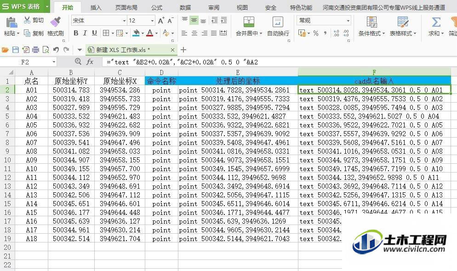Click the AutoSum (求和) sigma icon
This screenshot has height=271, width=457.
pyautogui.click(x=436, y=22)
